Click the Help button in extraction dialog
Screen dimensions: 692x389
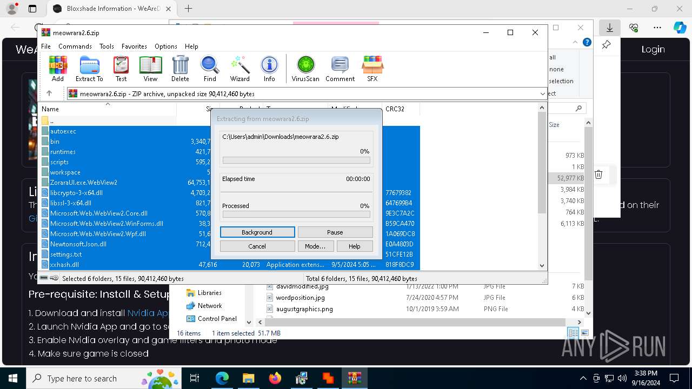click(355, 246)
